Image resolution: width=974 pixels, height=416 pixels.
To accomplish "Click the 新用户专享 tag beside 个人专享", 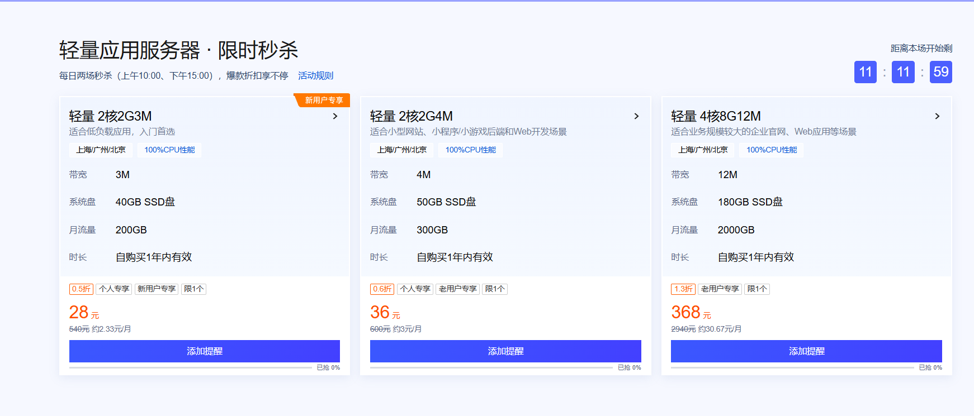I will (157, 289).
